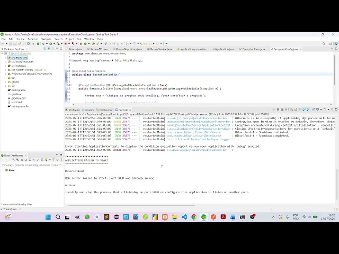This screenshot has width=339, height=254.
Task: Click the console horizontal scrollbar
Action: pos(132,205)
